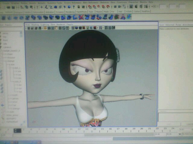The height and width of the screenshot is (144, 193).
Task: Click the blue sphere icon in status line
Action: (69, 7)
